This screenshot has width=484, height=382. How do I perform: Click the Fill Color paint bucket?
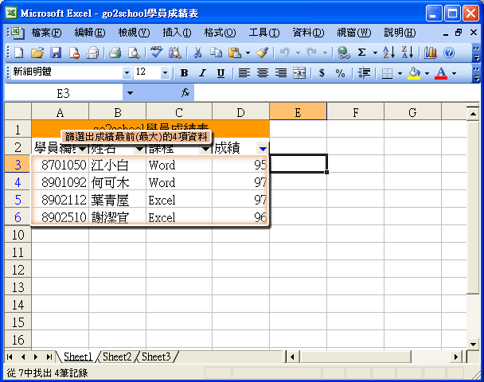click(413, 72)
